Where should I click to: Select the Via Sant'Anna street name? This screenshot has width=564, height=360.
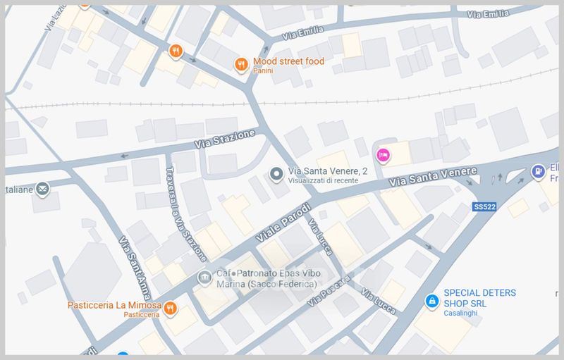tap(135, 268)
